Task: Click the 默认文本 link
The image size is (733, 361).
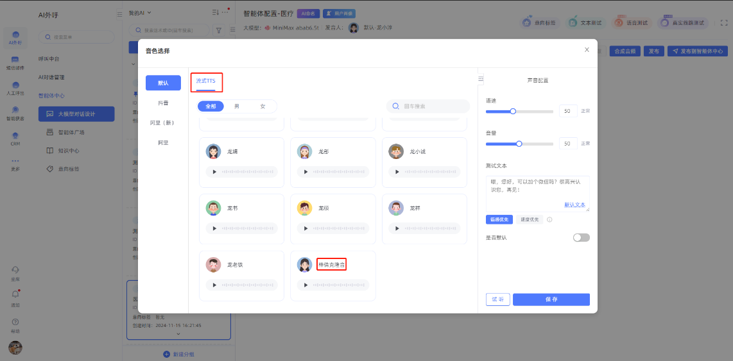Action: [x=574, y=205]
